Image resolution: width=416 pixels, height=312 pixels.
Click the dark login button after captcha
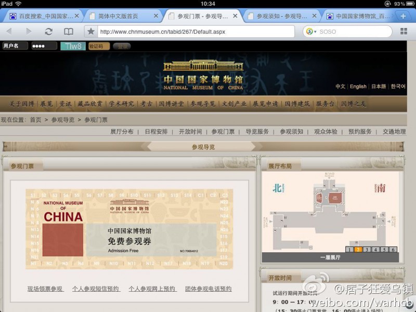pos(122,46)
